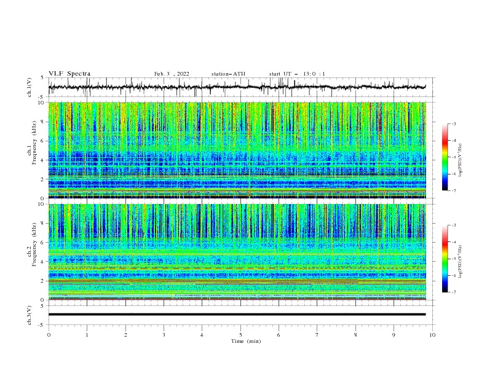The image size is (487, 376).
Task: Click the "8" kHz tick on ch.1 frequency axis
Action: (43, 122)
